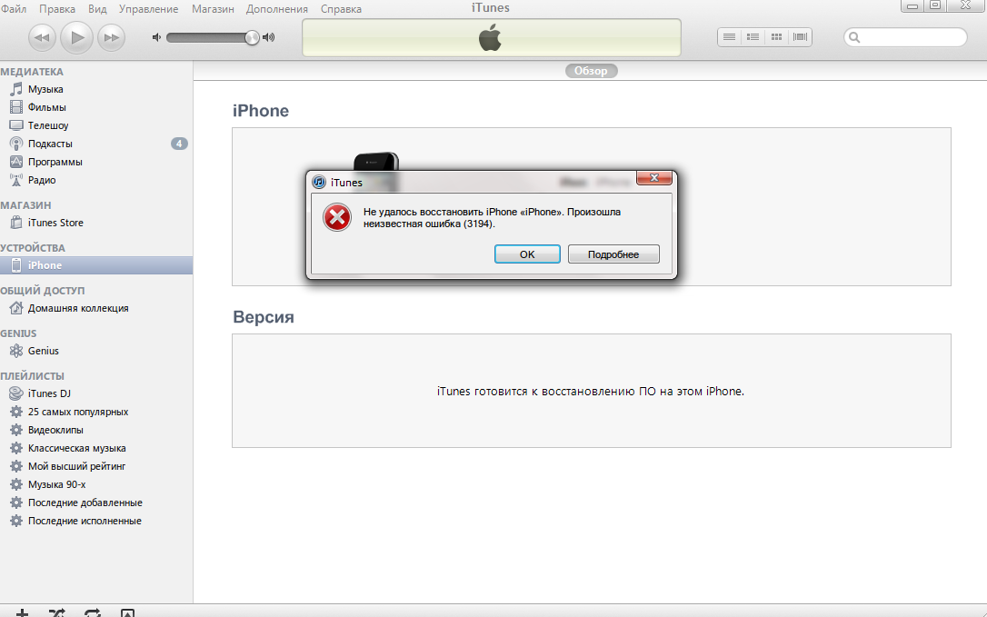Click the gear icon beside Видеоклипы
The image size is (987, 617).
(16, 430)
